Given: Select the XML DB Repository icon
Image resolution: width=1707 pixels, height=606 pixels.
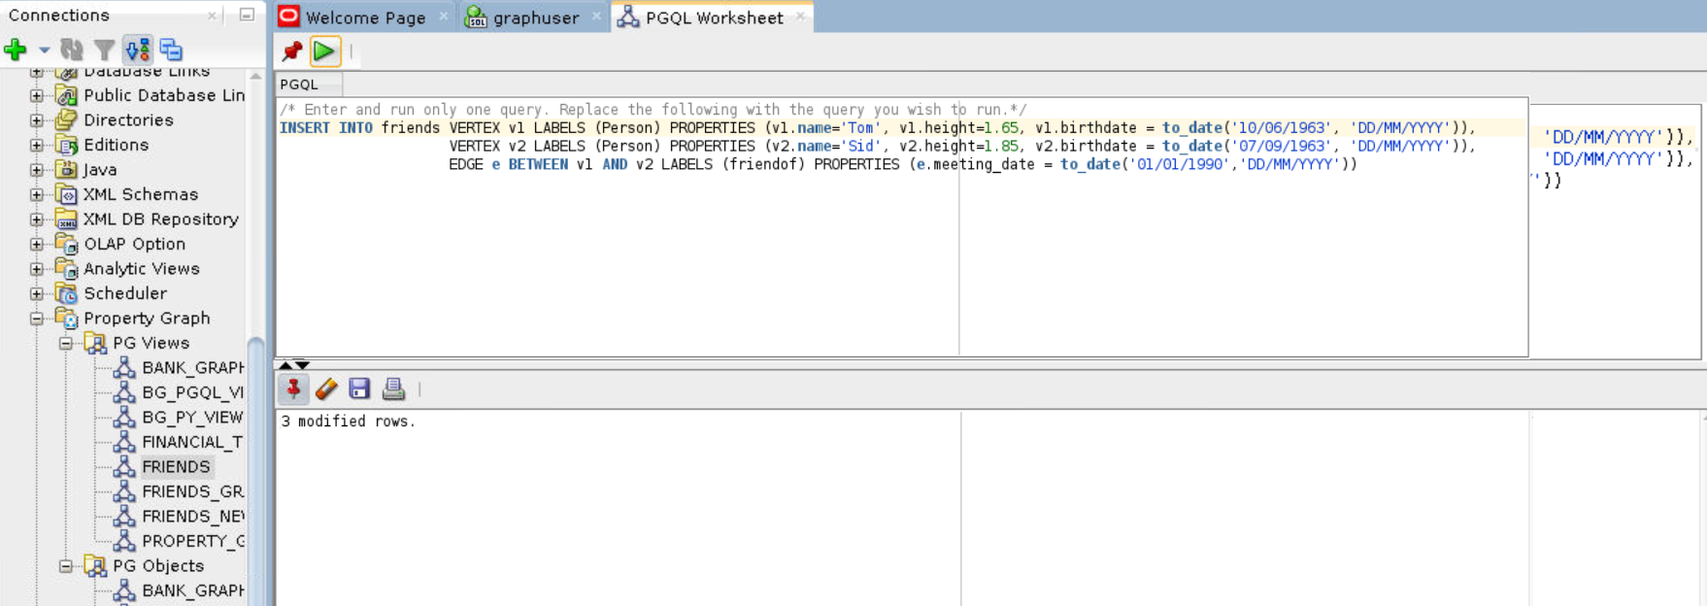Looking at the screenshot, I should click(66, 219).
